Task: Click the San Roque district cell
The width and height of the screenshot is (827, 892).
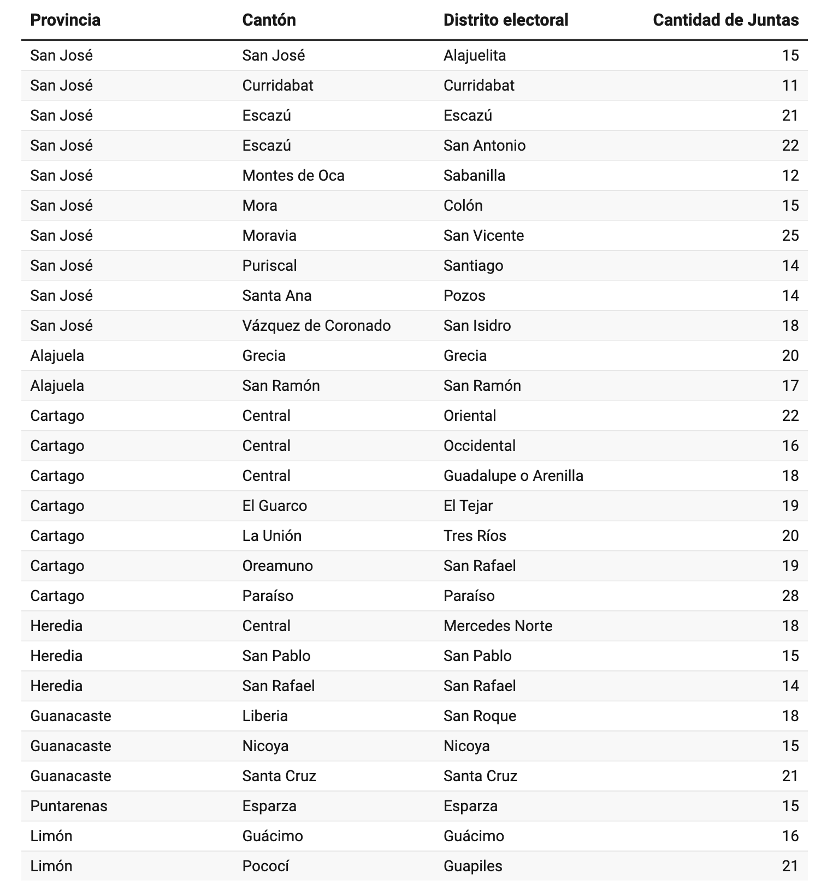Action: click(x=480, y=716)
